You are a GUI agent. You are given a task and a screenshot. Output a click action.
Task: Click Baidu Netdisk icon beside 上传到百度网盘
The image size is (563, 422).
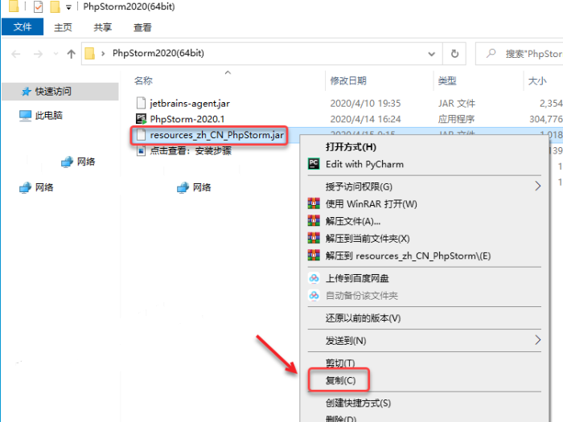pos(314,278)
